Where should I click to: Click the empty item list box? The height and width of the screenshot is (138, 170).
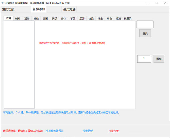pyautogui.click(x=19, y=65)
